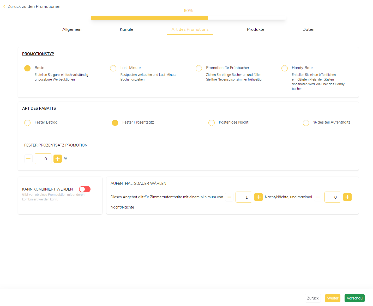Toggle the Kann kombiniert werden switch
Viewport: 373px width, 306px height.
[85, 189]
